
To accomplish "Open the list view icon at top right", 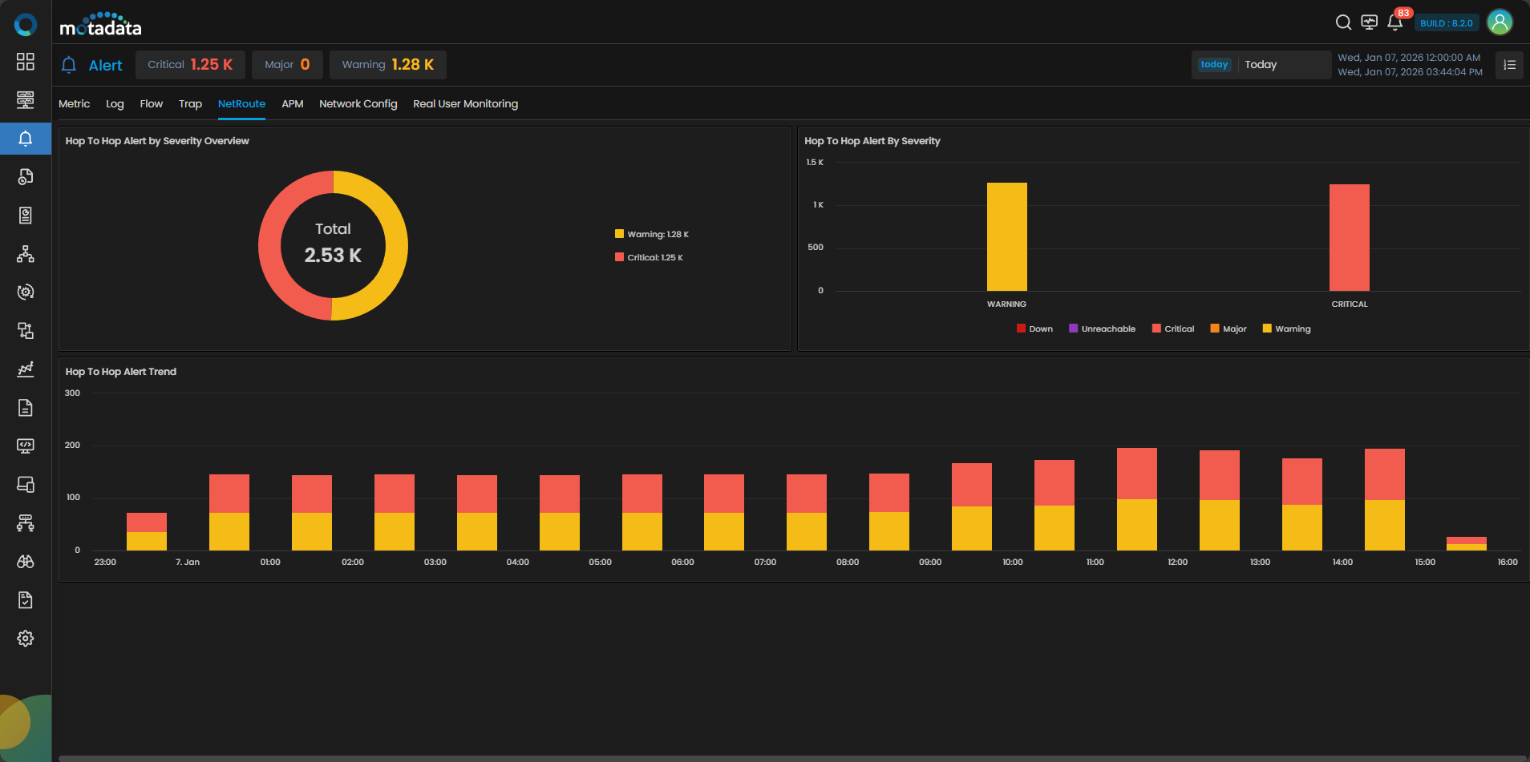I will pyautogui.click(x=1509, y=65).
